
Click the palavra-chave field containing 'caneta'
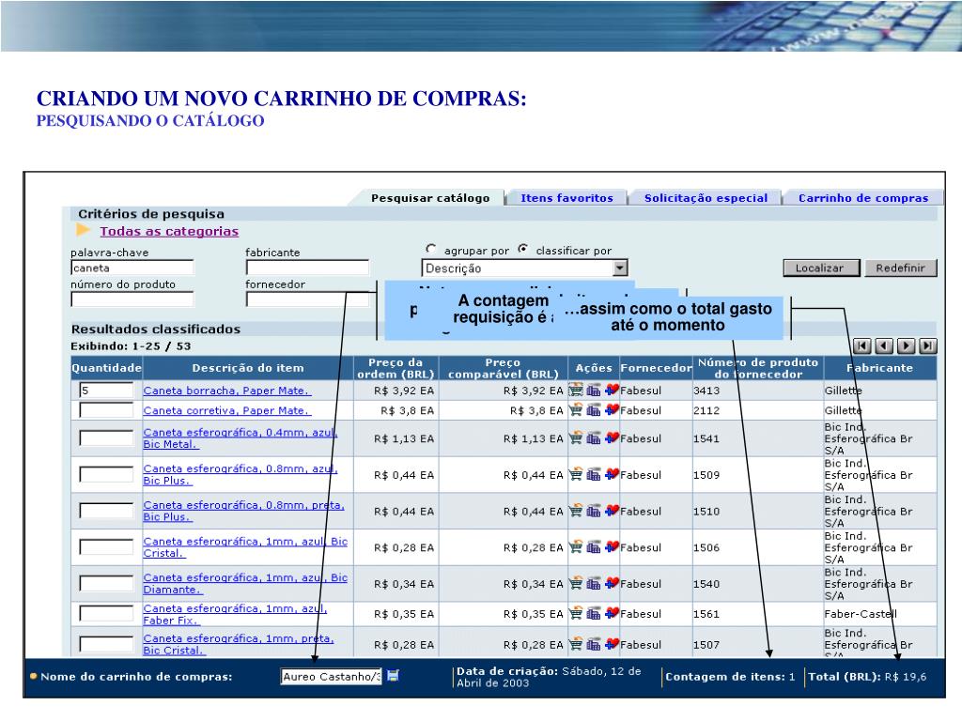(x=132, y=268)
